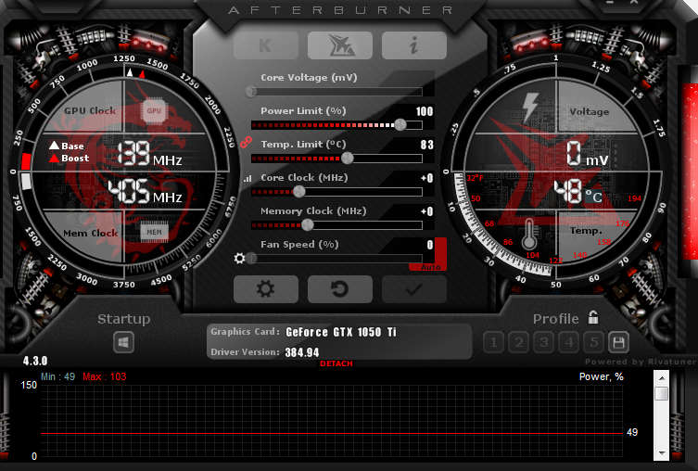This screenshot has height=471, width=698.
Task: Toggle the power-temp link chain icon
Action: (x=246, y=143)
